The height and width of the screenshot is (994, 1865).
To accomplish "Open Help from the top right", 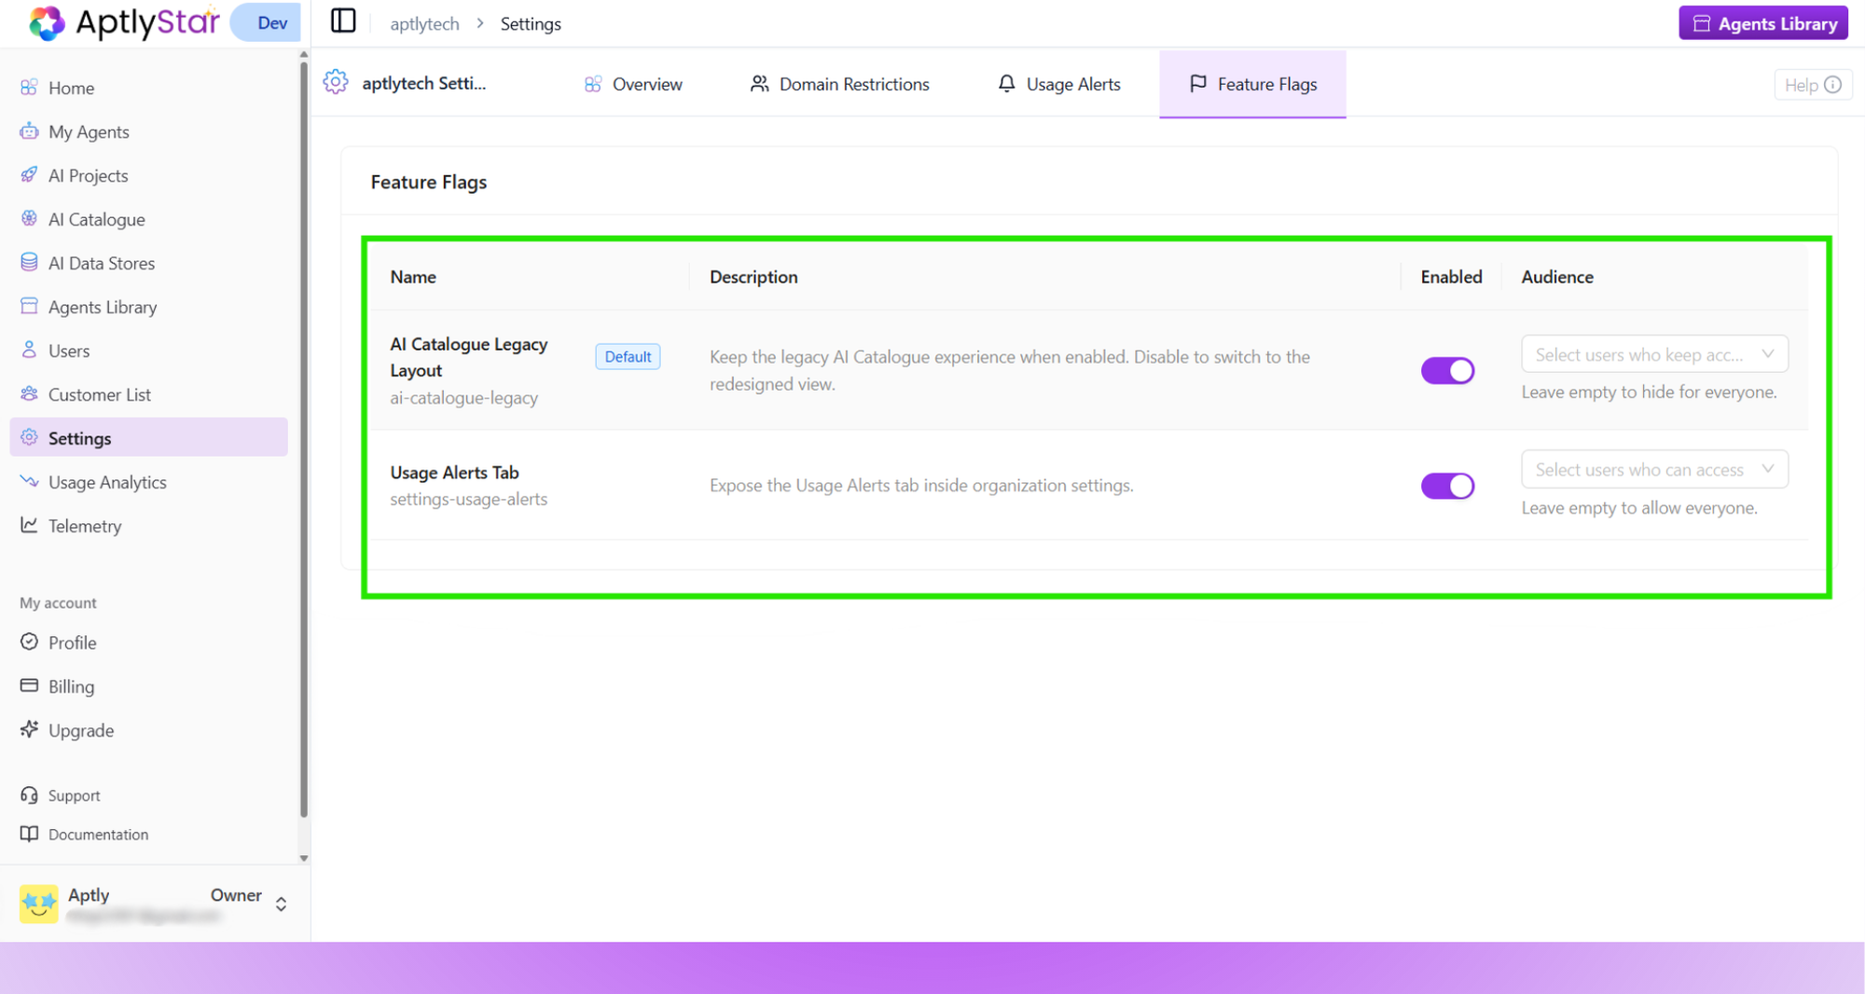I will point(1812,84).
